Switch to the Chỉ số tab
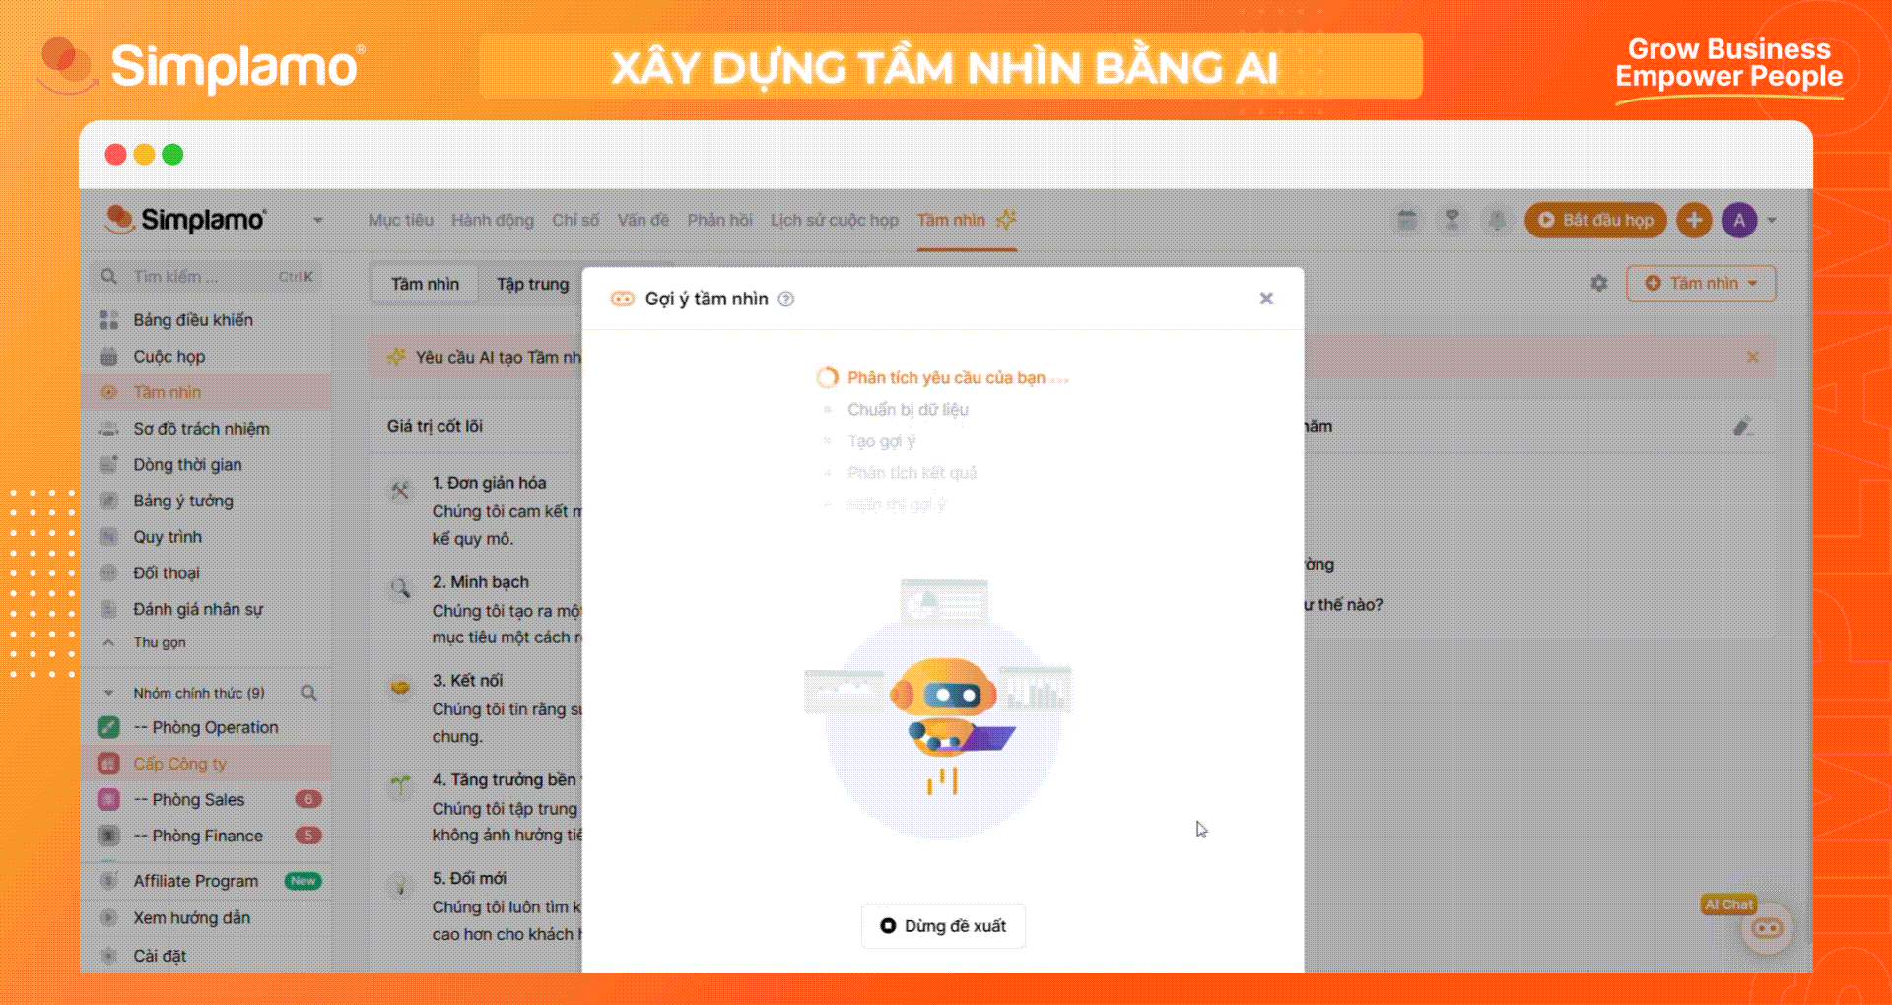 pyautogui.click(x=575, y=220)
